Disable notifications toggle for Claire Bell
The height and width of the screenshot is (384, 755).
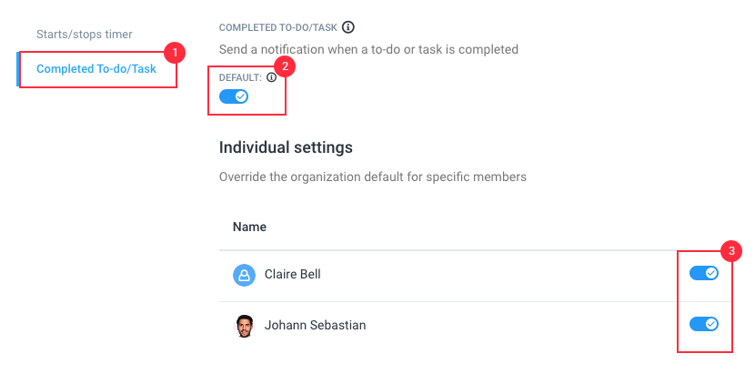pyautogui.click(x=704, y=273)
